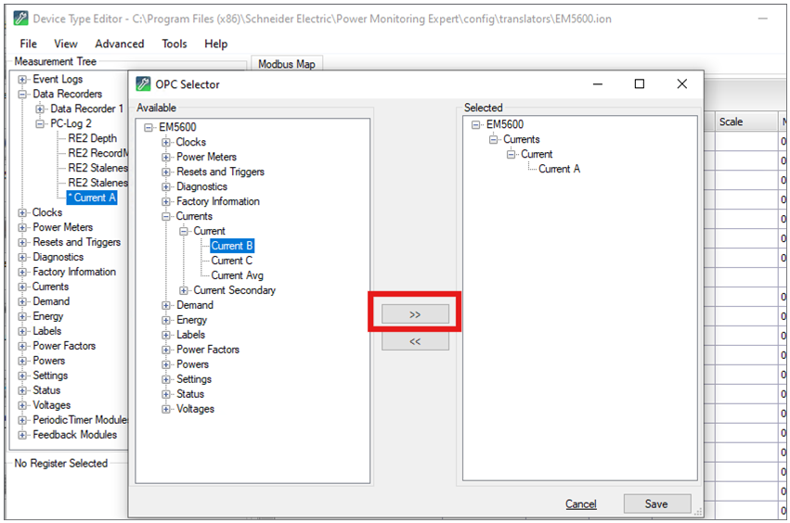Click the Save button in OPC Selector
This screenshot has width=790, height=523.
pyautogui.click(x=657, y=504)
